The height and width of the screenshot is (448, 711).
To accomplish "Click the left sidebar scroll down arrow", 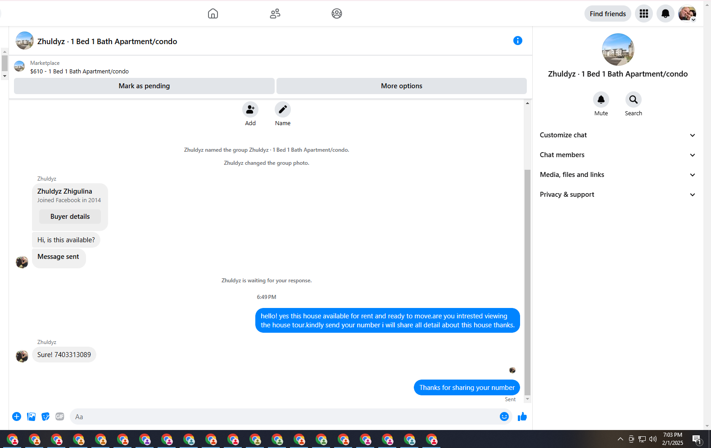I will tap(5, 76).
